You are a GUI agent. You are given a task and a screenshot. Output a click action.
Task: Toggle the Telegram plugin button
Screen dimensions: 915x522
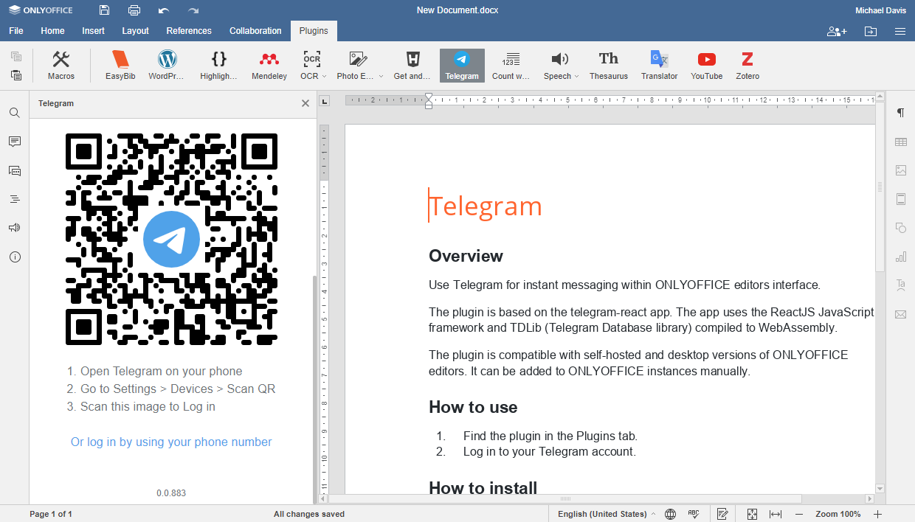pyautogui.click(x=462, y=66)
